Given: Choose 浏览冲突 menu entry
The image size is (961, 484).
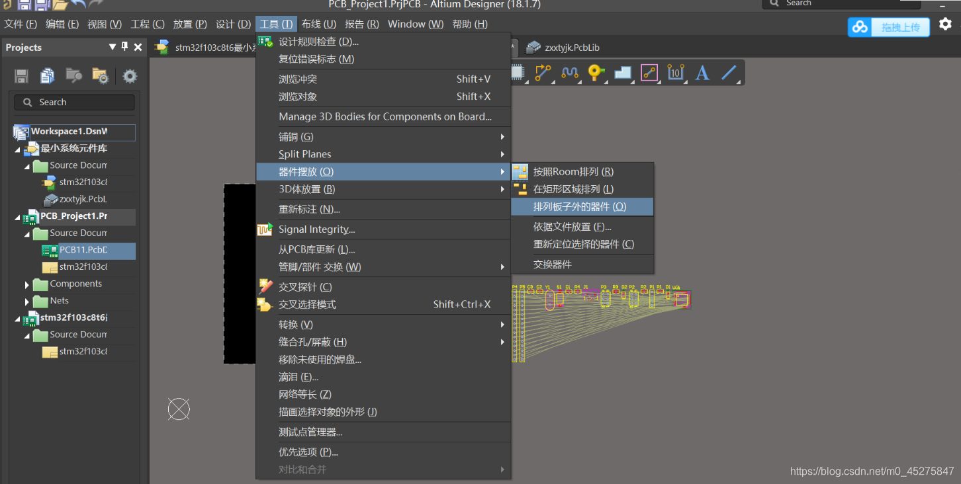Looking at the screenshot, I should (x=383, y=79).
